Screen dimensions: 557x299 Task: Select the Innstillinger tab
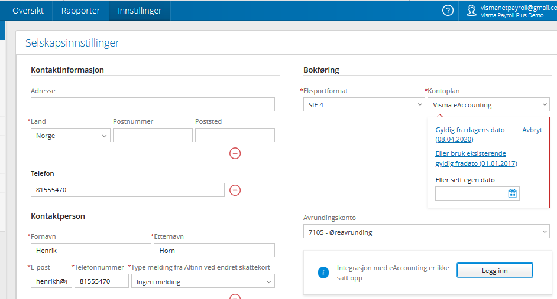[140, 11]
